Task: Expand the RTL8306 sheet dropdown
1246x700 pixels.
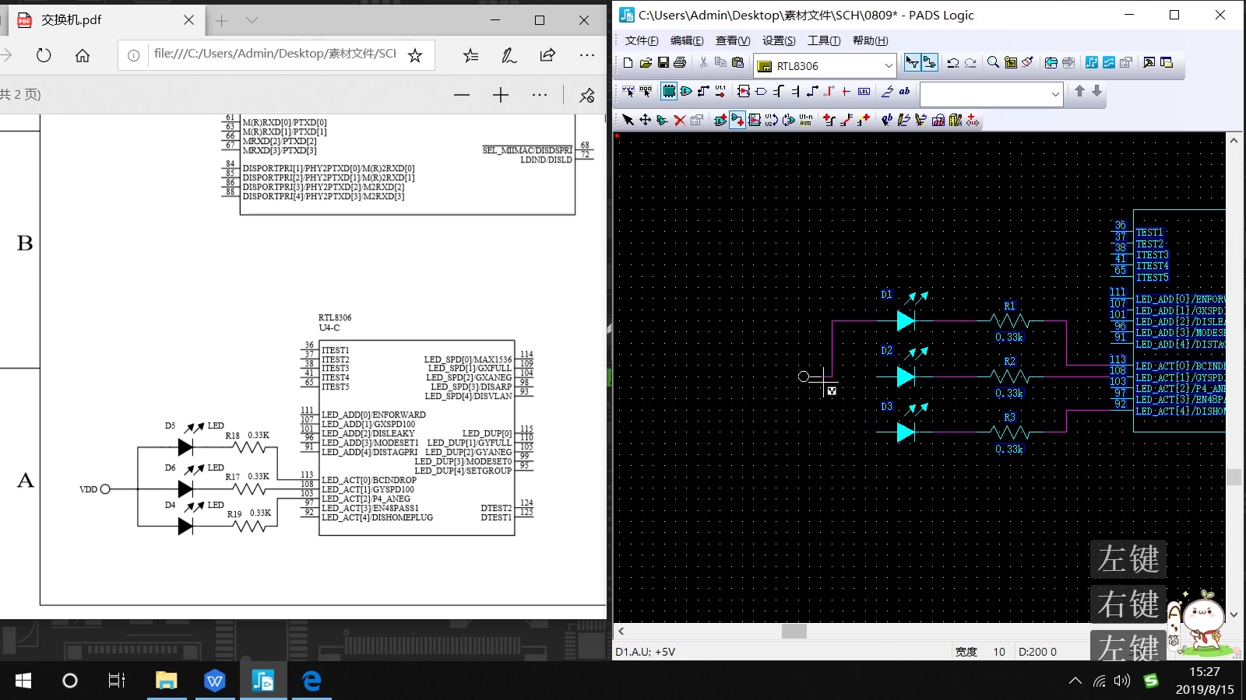Action: tap(889, 66)
